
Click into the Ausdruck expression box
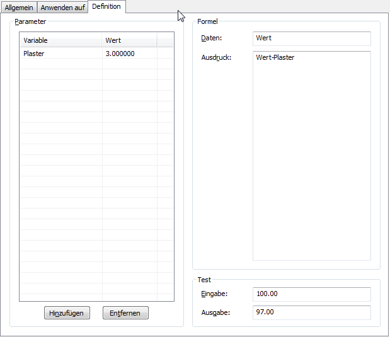(x=312, y=156)
